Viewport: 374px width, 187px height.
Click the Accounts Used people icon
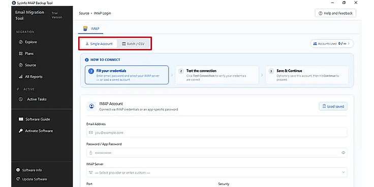(315, 44)
